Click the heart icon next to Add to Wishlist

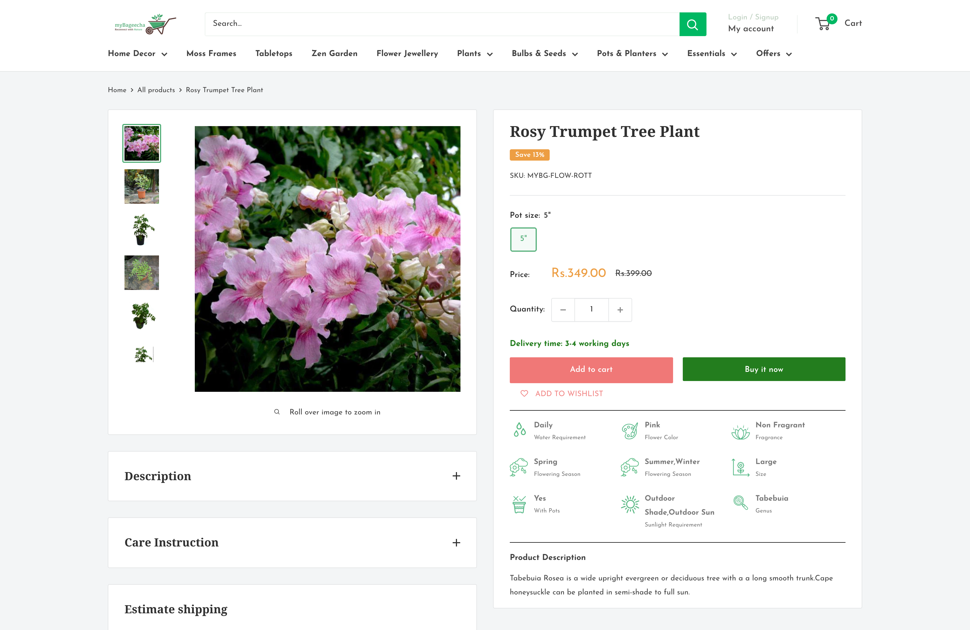[x=524, y=393]
